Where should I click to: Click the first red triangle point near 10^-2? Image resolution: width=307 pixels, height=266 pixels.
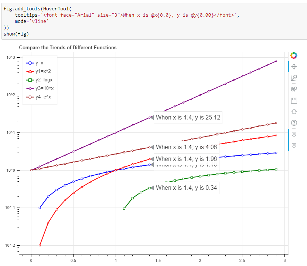pos(40,245)
